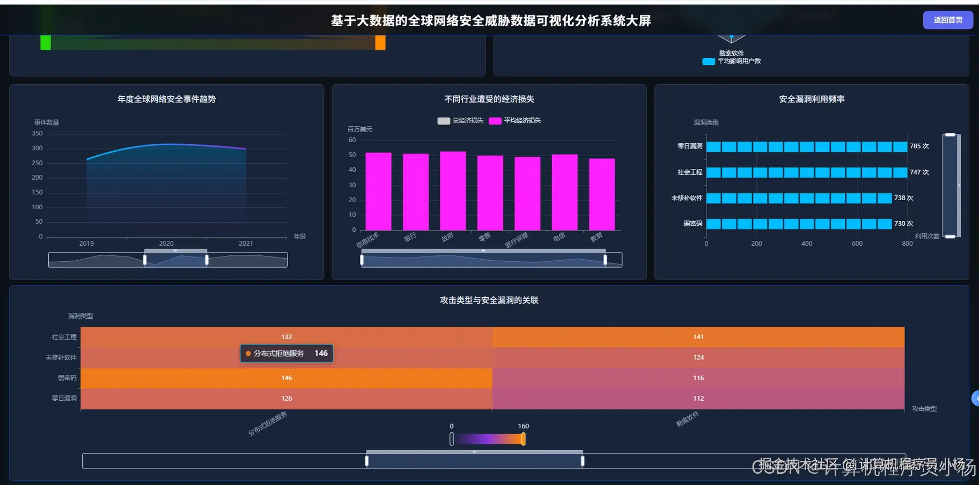
Task: Click the heatmap visual map 160 handle
Action: 523,439
